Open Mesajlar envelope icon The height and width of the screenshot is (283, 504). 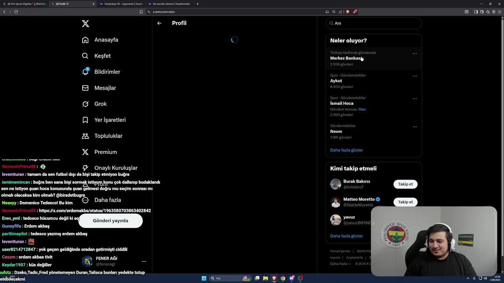pyautogui.click(x=85, y=88)
